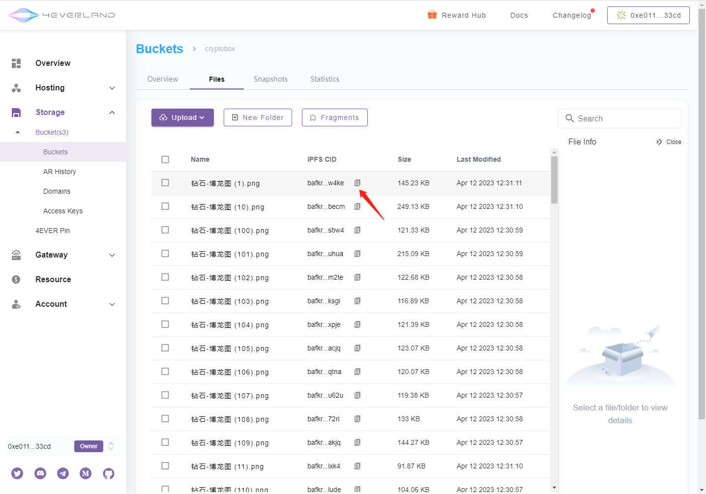Open AR History in sidebar
This screenshot has height=494, width=706.
[x=59, y=172]
